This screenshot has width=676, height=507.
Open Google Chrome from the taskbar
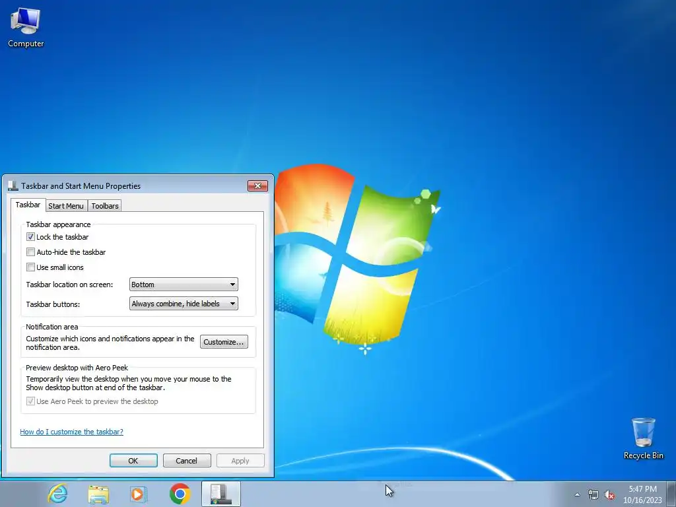point(180,494)
